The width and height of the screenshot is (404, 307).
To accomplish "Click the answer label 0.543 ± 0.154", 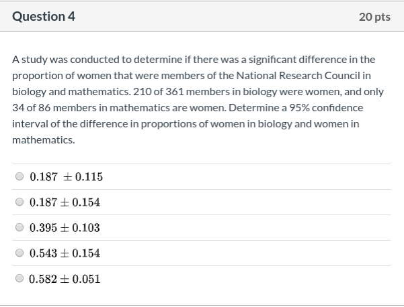I will tap(65, 253).
